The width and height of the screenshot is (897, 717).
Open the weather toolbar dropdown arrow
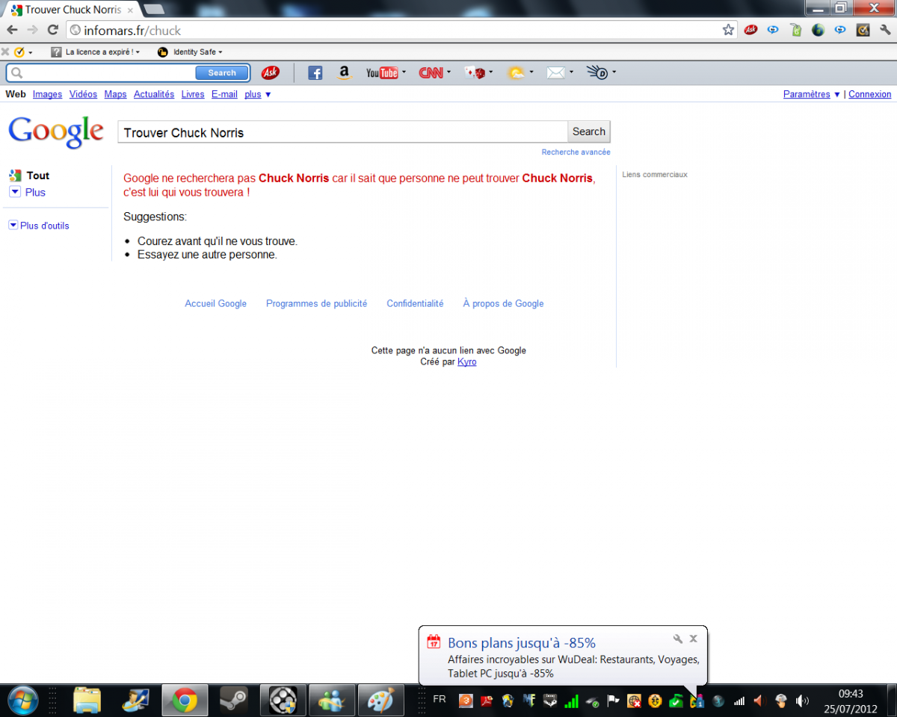[x=531, y=72]
